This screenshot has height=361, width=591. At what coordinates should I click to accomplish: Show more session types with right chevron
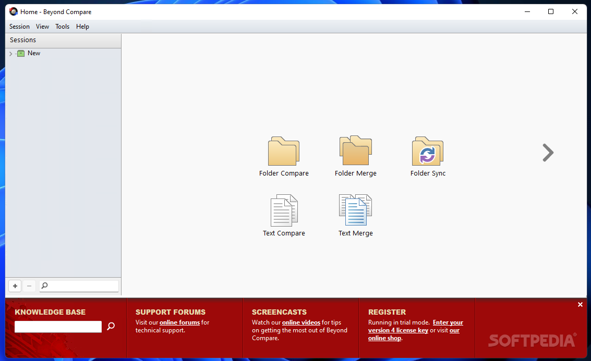pyautogui.click(x=548, y=153)
